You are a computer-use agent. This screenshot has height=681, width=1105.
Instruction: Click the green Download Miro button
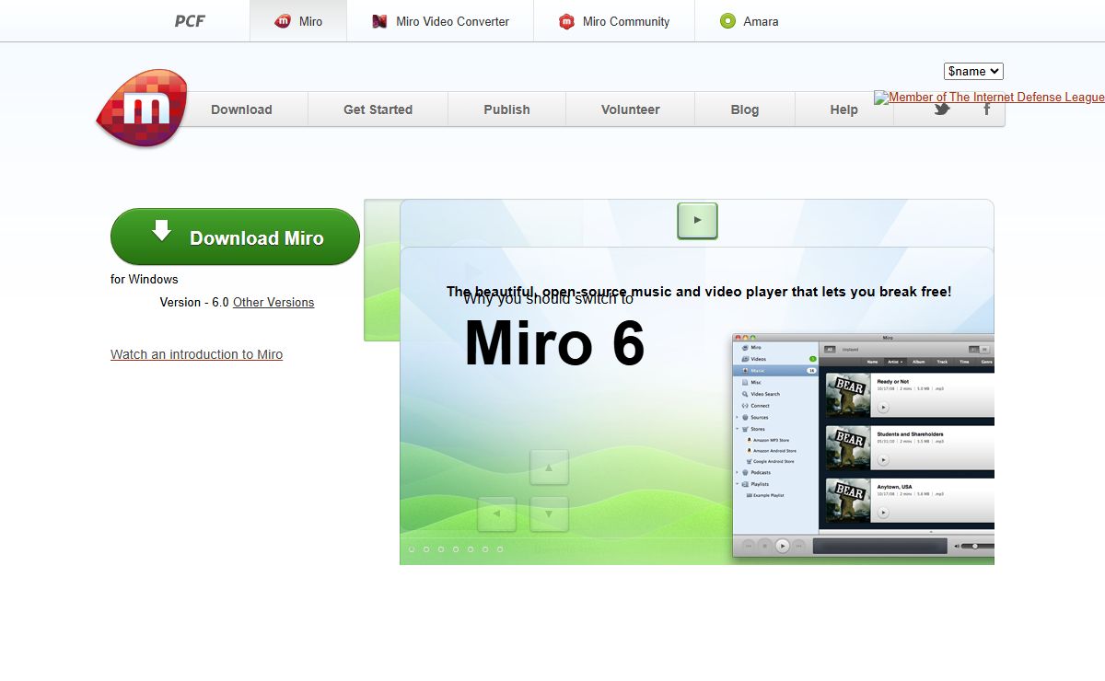(235, 237)
